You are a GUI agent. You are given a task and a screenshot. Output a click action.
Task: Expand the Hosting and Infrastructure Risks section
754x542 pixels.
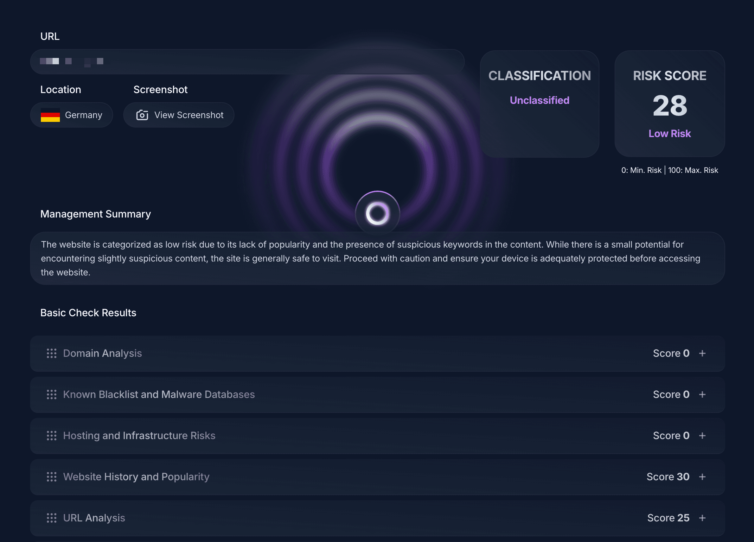point(702,436)
